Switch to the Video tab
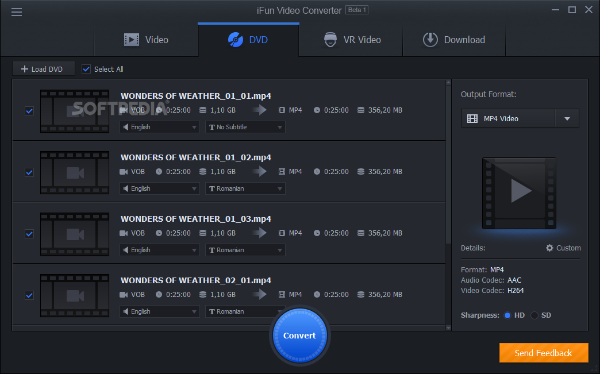The width and height of the screenshot is (600, 374). pos(146,40)
